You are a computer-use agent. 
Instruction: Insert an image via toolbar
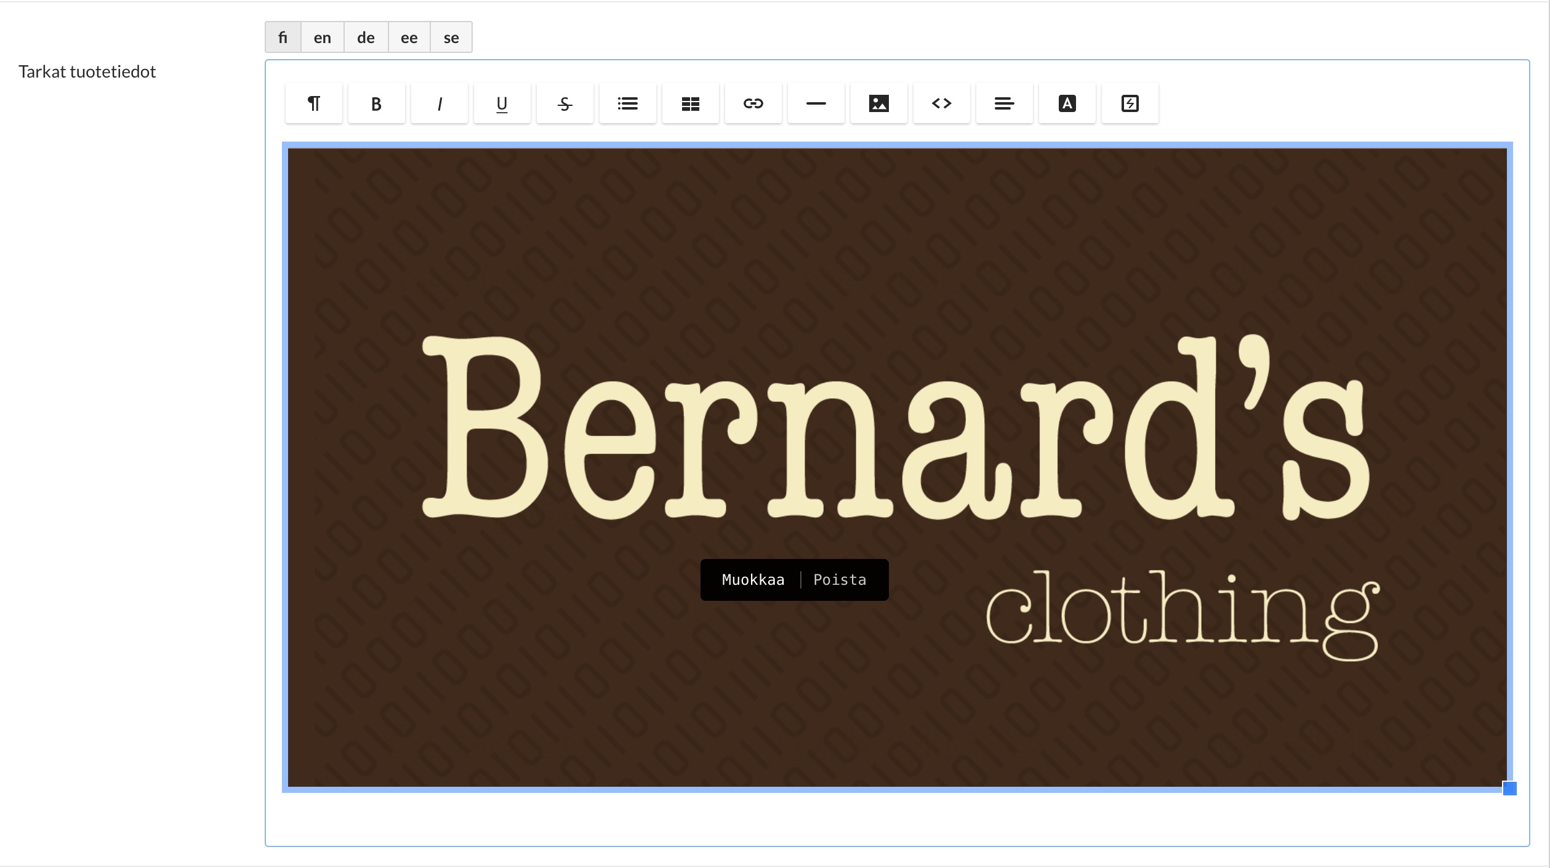879,103
